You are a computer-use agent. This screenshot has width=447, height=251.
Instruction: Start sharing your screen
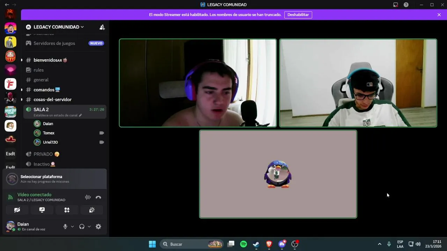click(x=42, y=210)
